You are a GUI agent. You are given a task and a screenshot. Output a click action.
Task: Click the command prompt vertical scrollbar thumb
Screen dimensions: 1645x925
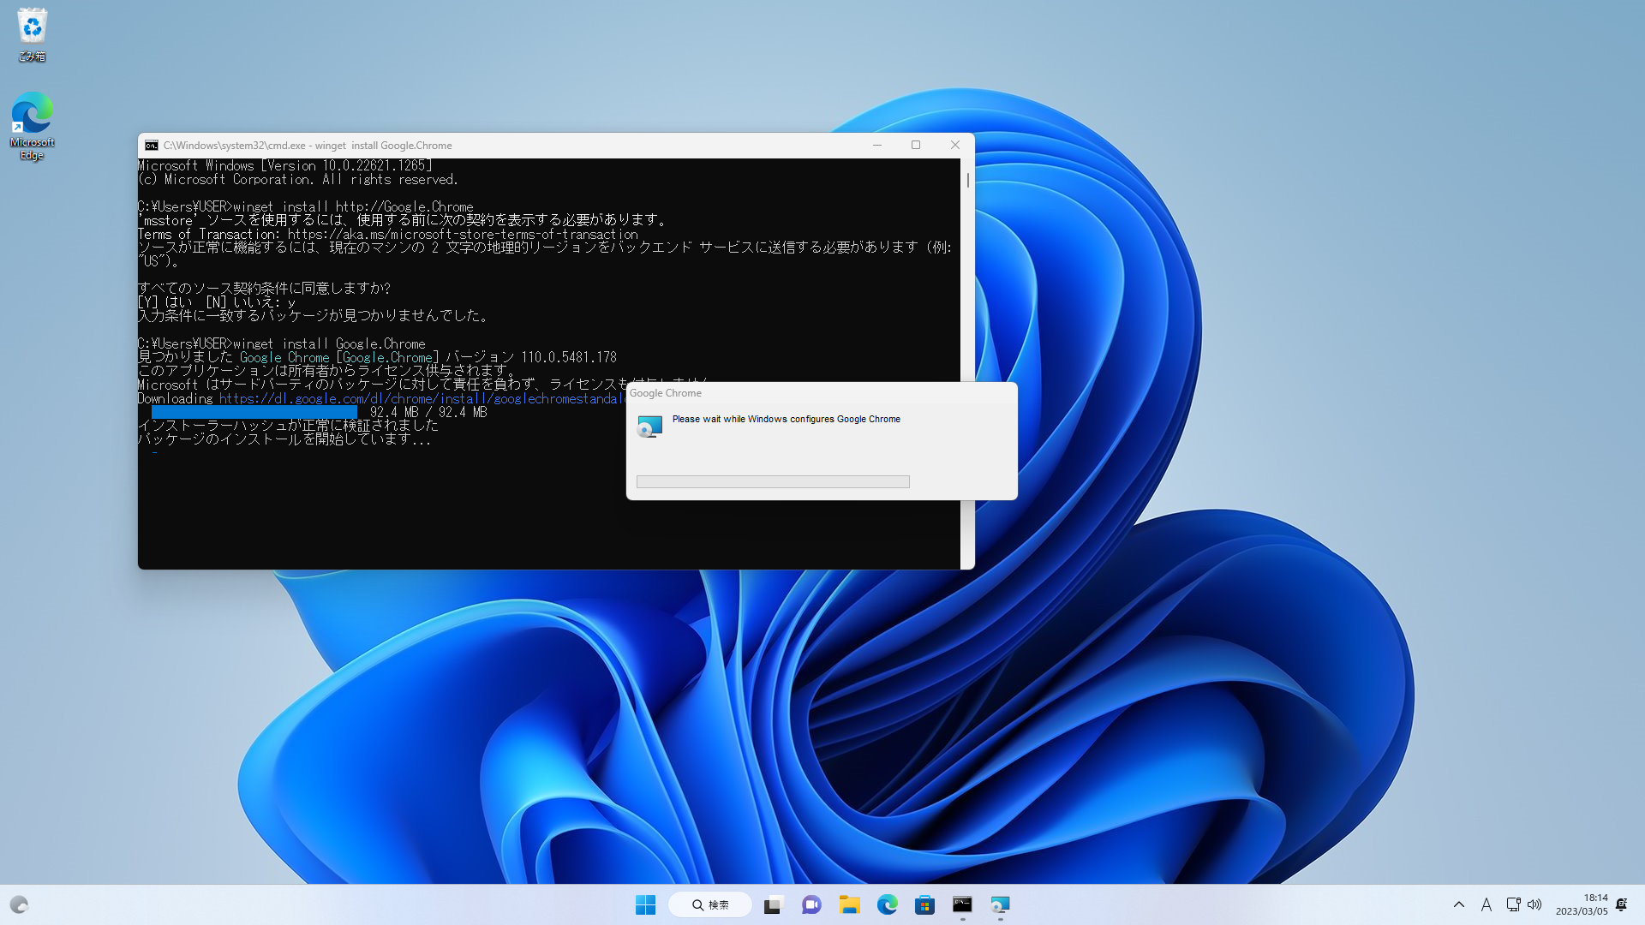click(x=968, y=181)
